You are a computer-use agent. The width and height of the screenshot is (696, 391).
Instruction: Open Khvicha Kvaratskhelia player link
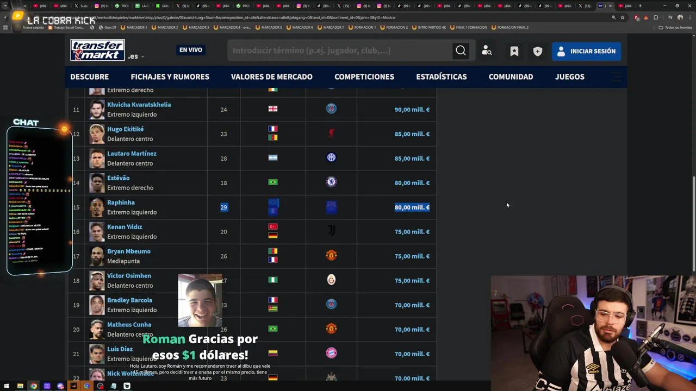coord(139,104)
